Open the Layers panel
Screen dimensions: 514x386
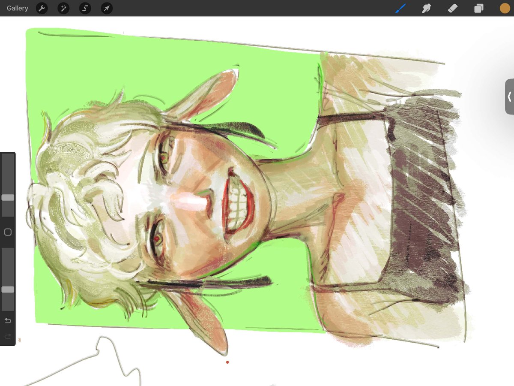478,8
